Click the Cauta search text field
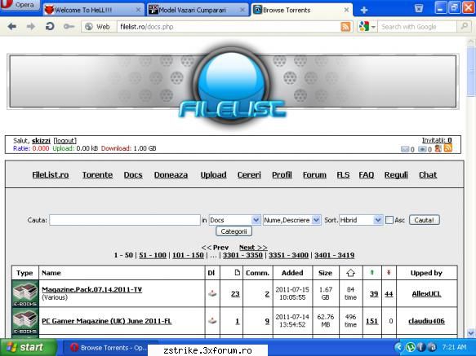 125,220
